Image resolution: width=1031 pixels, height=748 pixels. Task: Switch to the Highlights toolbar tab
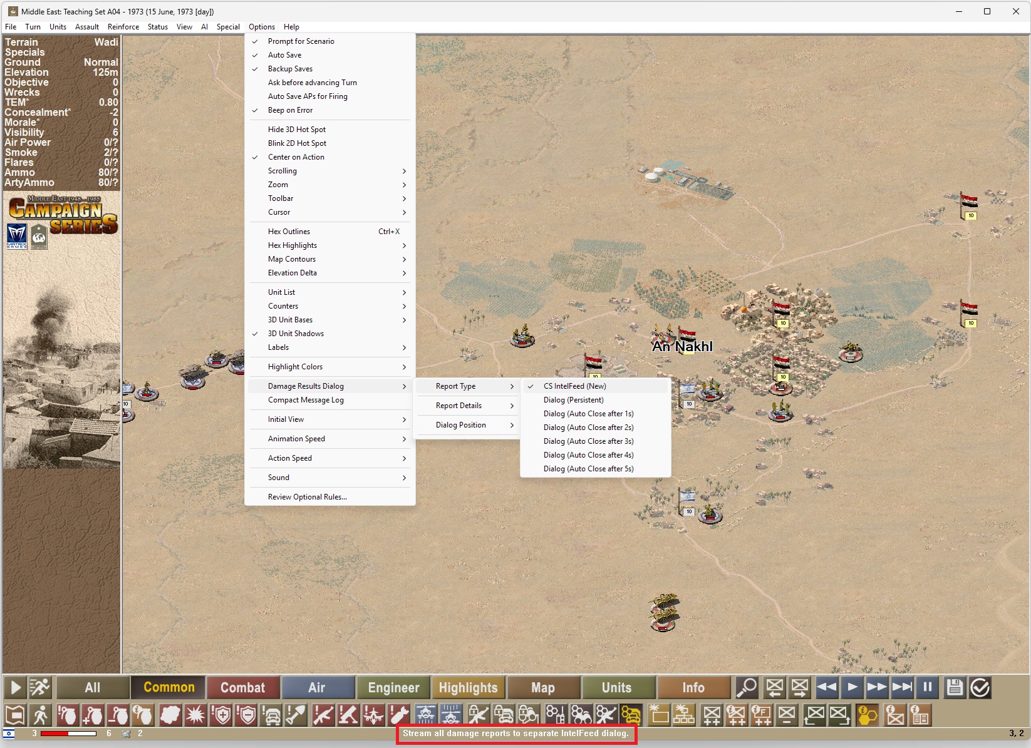point(468,687)
